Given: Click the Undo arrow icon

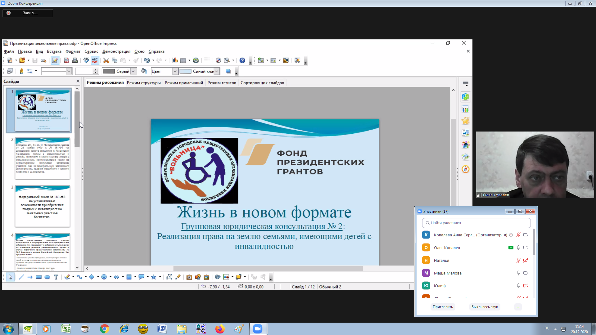Looking at the screenshot, I should pyautogui.click(x=147, y=60).
